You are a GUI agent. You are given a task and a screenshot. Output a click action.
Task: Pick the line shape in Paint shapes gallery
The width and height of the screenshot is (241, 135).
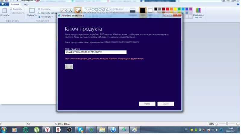pyautogui.click(x=86, y=10)
